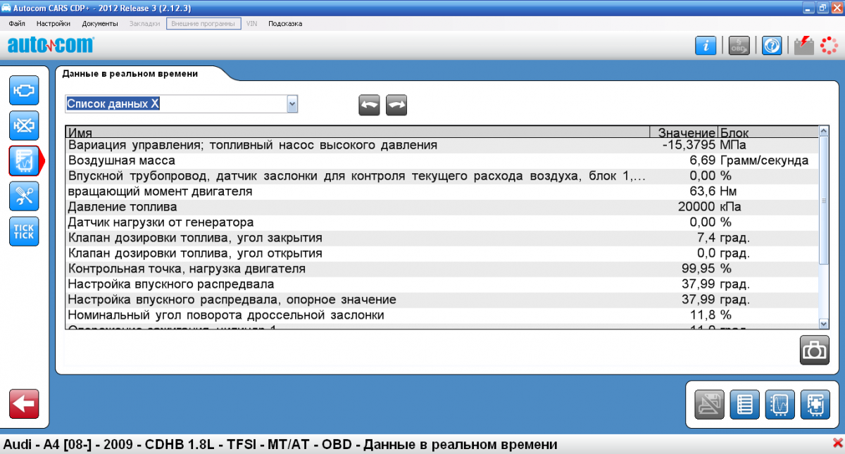
Task: Select the Впускной трубопровод датчик заслонки row
Action: 442,176
